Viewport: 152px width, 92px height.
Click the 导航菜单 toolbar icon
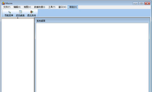point(9,14)
